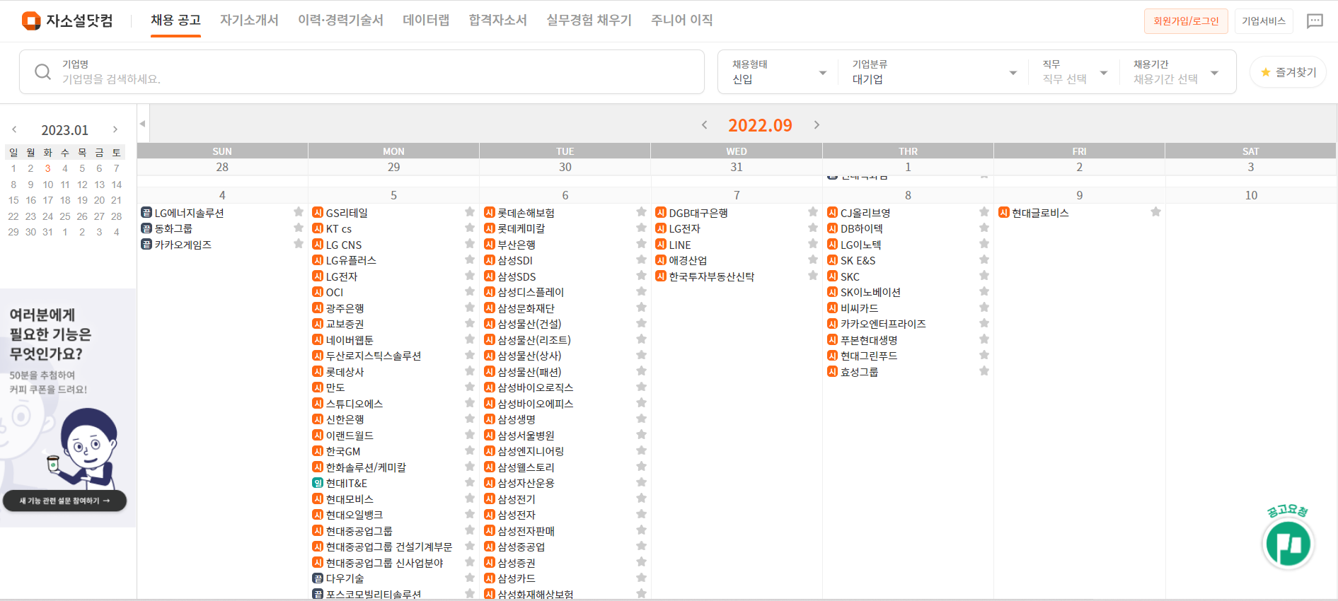Collapse the left sidebar arrow
Viewport: 1338px width, 601px height.
point(142,124)
